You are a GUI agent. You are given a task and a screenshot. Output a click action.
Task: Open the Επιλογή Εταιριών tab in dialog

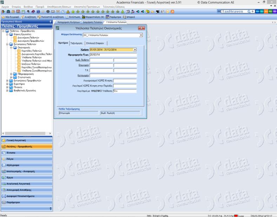point(95,43)
